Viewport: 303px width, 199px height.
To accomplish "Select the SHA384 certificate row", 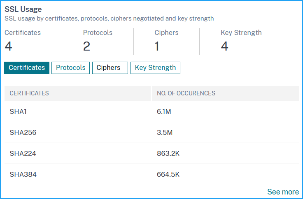I will point(151,174).
